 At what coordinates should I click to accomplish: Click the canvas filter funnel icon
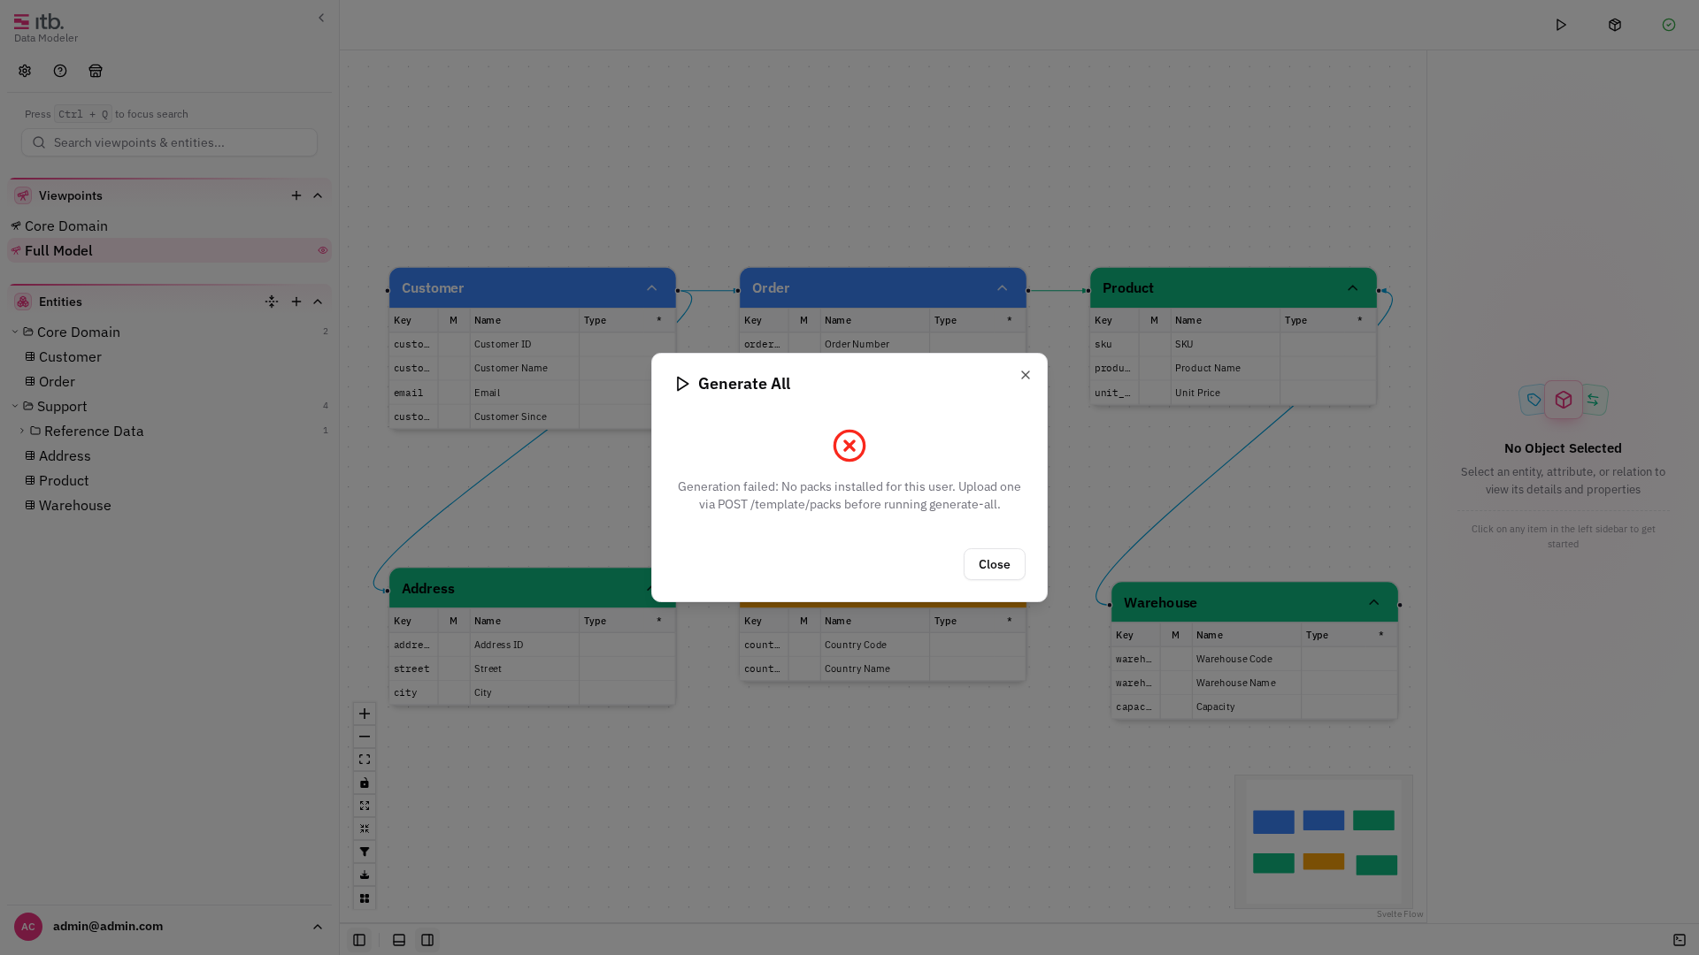click(x=365, y=852)
